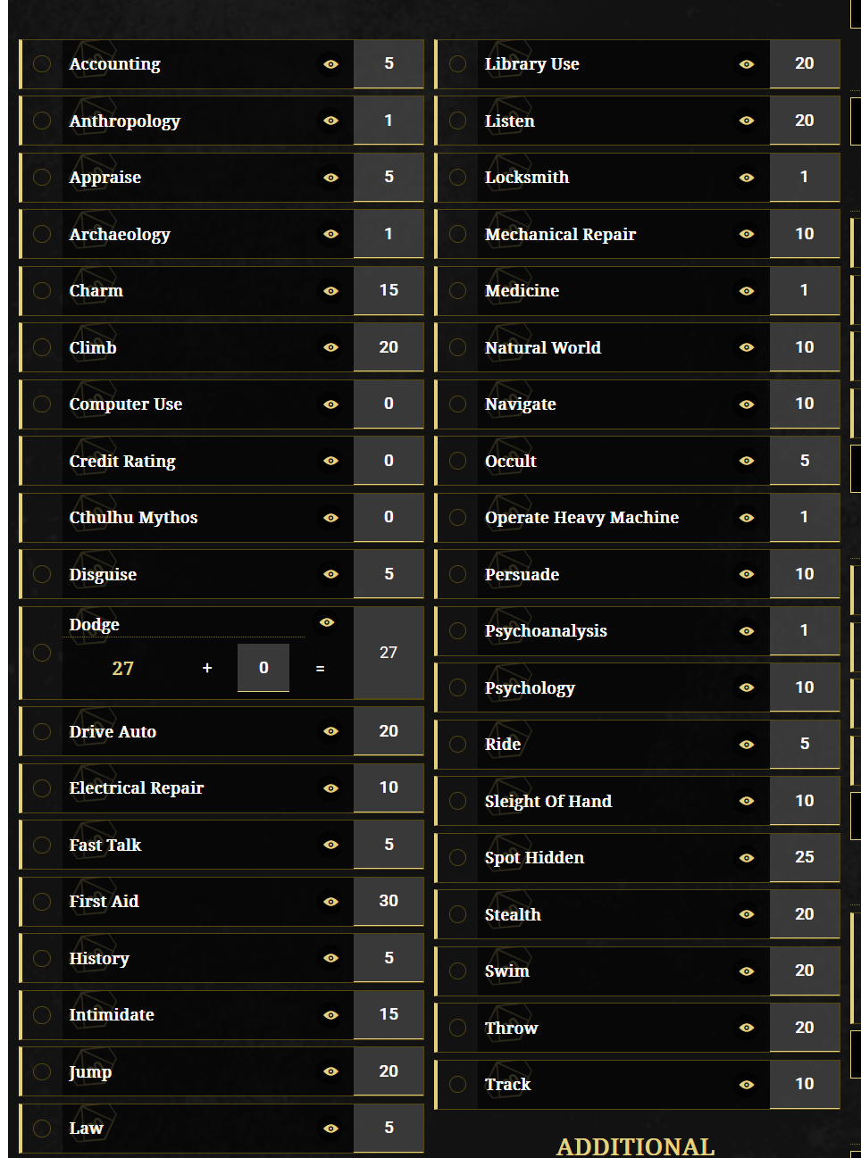Click the Listen skill value box
This screenshot has height=1158, width=861.
[x=804, y=121]
